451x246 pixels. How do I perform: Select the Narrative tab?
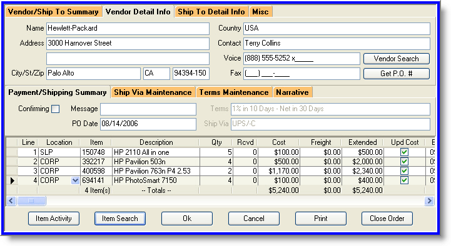[293, 92]
